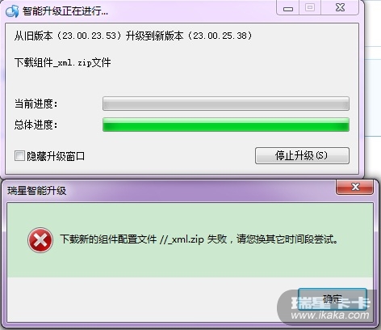Click the empty 当前进度 progress bar
This screenshot has width=381, height=330.
pyautogui.click(x=226, y=104)
